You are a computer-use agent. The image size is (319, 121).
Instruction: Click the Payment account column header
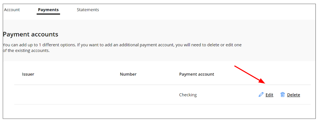point(196,74)
